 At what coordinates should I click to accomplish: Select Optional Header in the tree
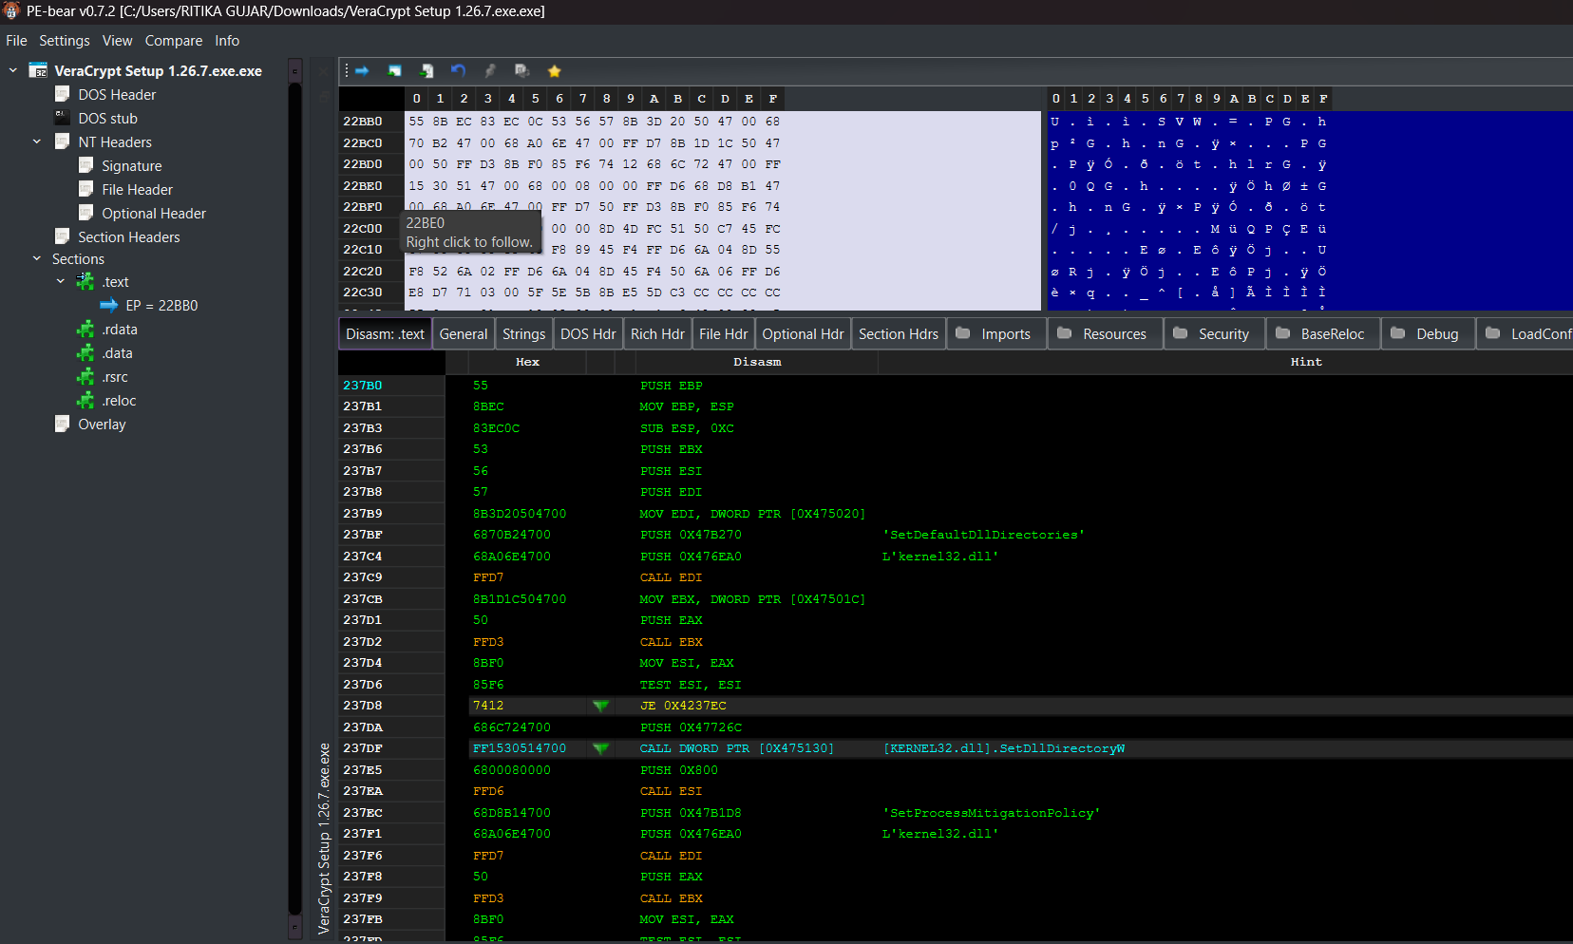click(x=154, y=214)
